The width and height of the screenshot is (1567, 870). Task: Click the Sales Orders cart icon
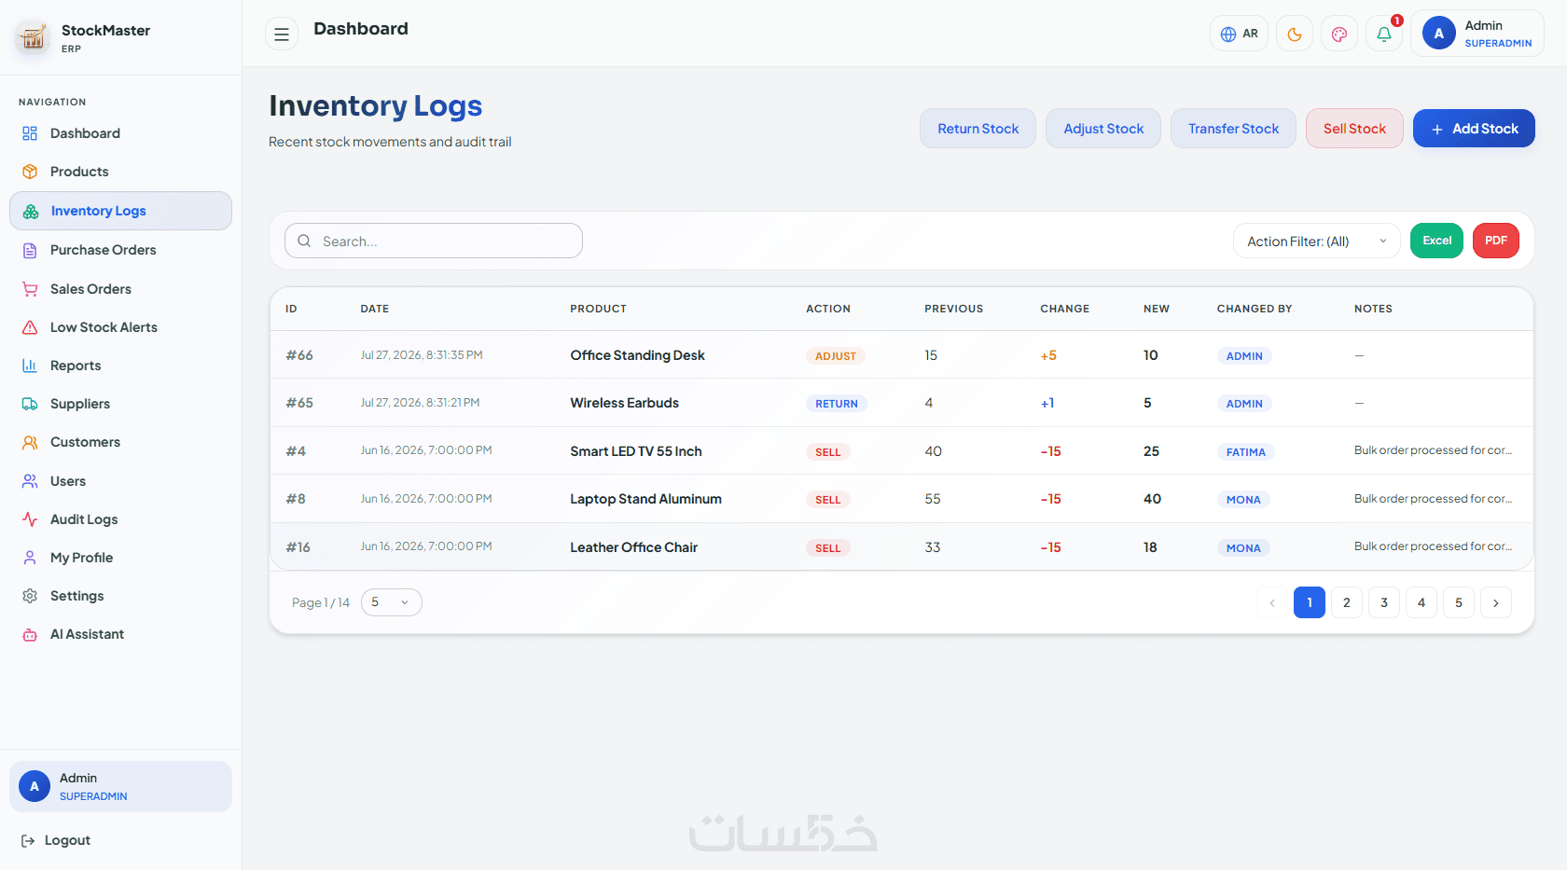30,289
